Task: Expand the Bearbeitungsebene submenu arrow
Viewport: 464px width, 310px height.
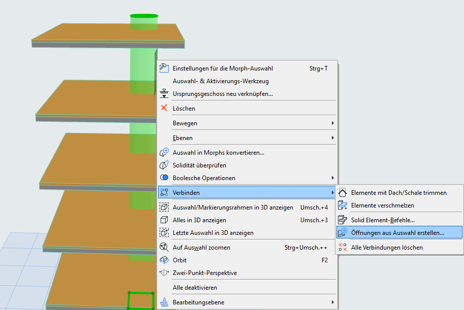Action: coord(332,302)
